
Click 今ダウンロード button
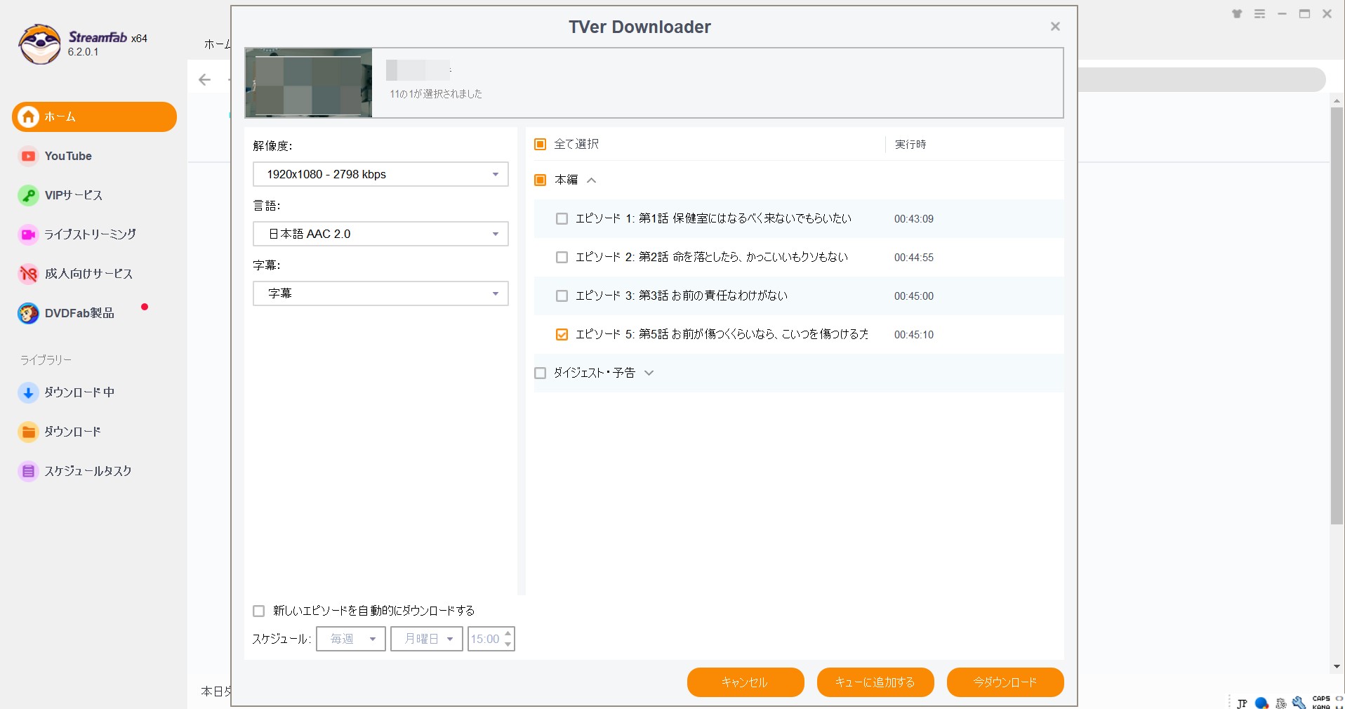(1005, 682)
